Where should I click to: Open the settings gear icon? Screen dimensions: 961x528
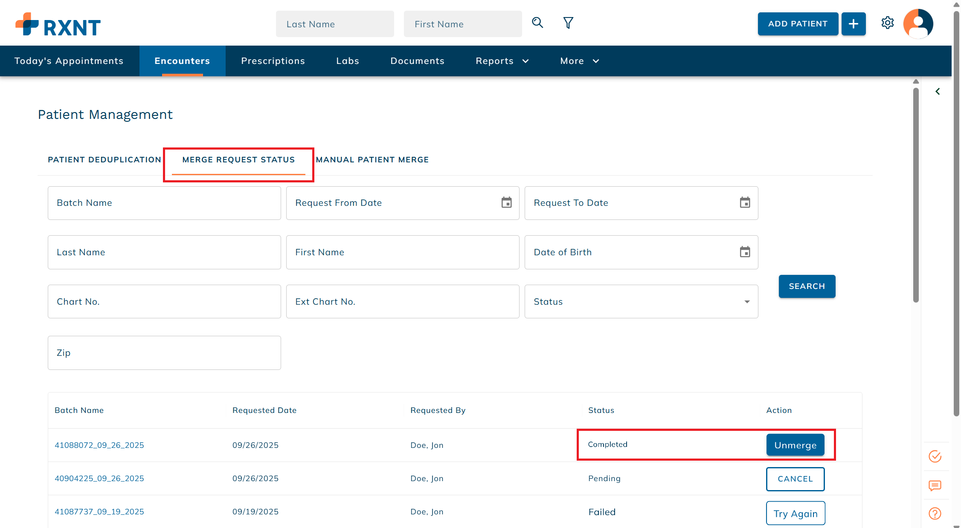(x=888, y=23)
